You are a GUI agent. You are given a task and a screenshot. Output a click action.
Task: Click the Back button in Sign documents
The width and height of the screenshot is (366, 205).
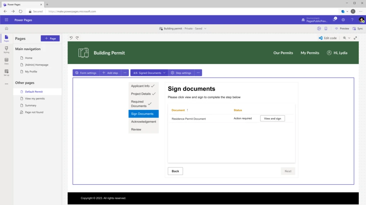point(175,171)
